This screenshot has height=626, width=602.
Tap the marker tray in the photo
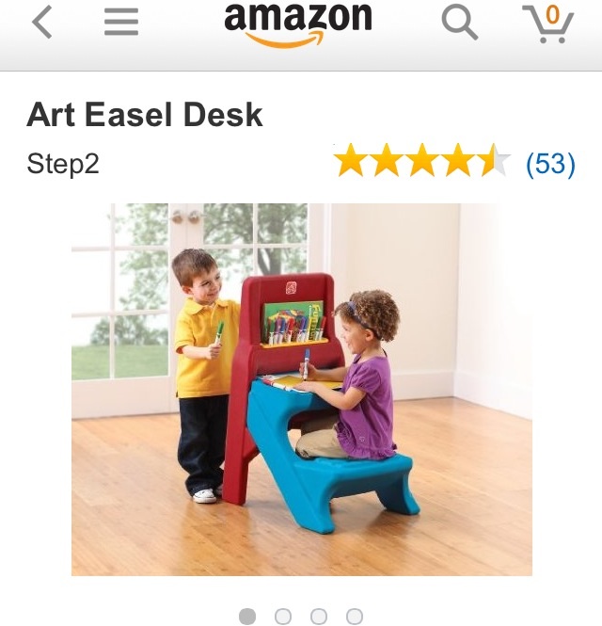294,342
